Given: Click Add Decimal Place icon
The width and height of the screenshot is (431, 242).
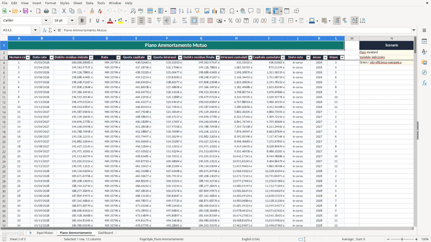Looking at the screenshot, I should pyautogui.click(x=256, y=21).
